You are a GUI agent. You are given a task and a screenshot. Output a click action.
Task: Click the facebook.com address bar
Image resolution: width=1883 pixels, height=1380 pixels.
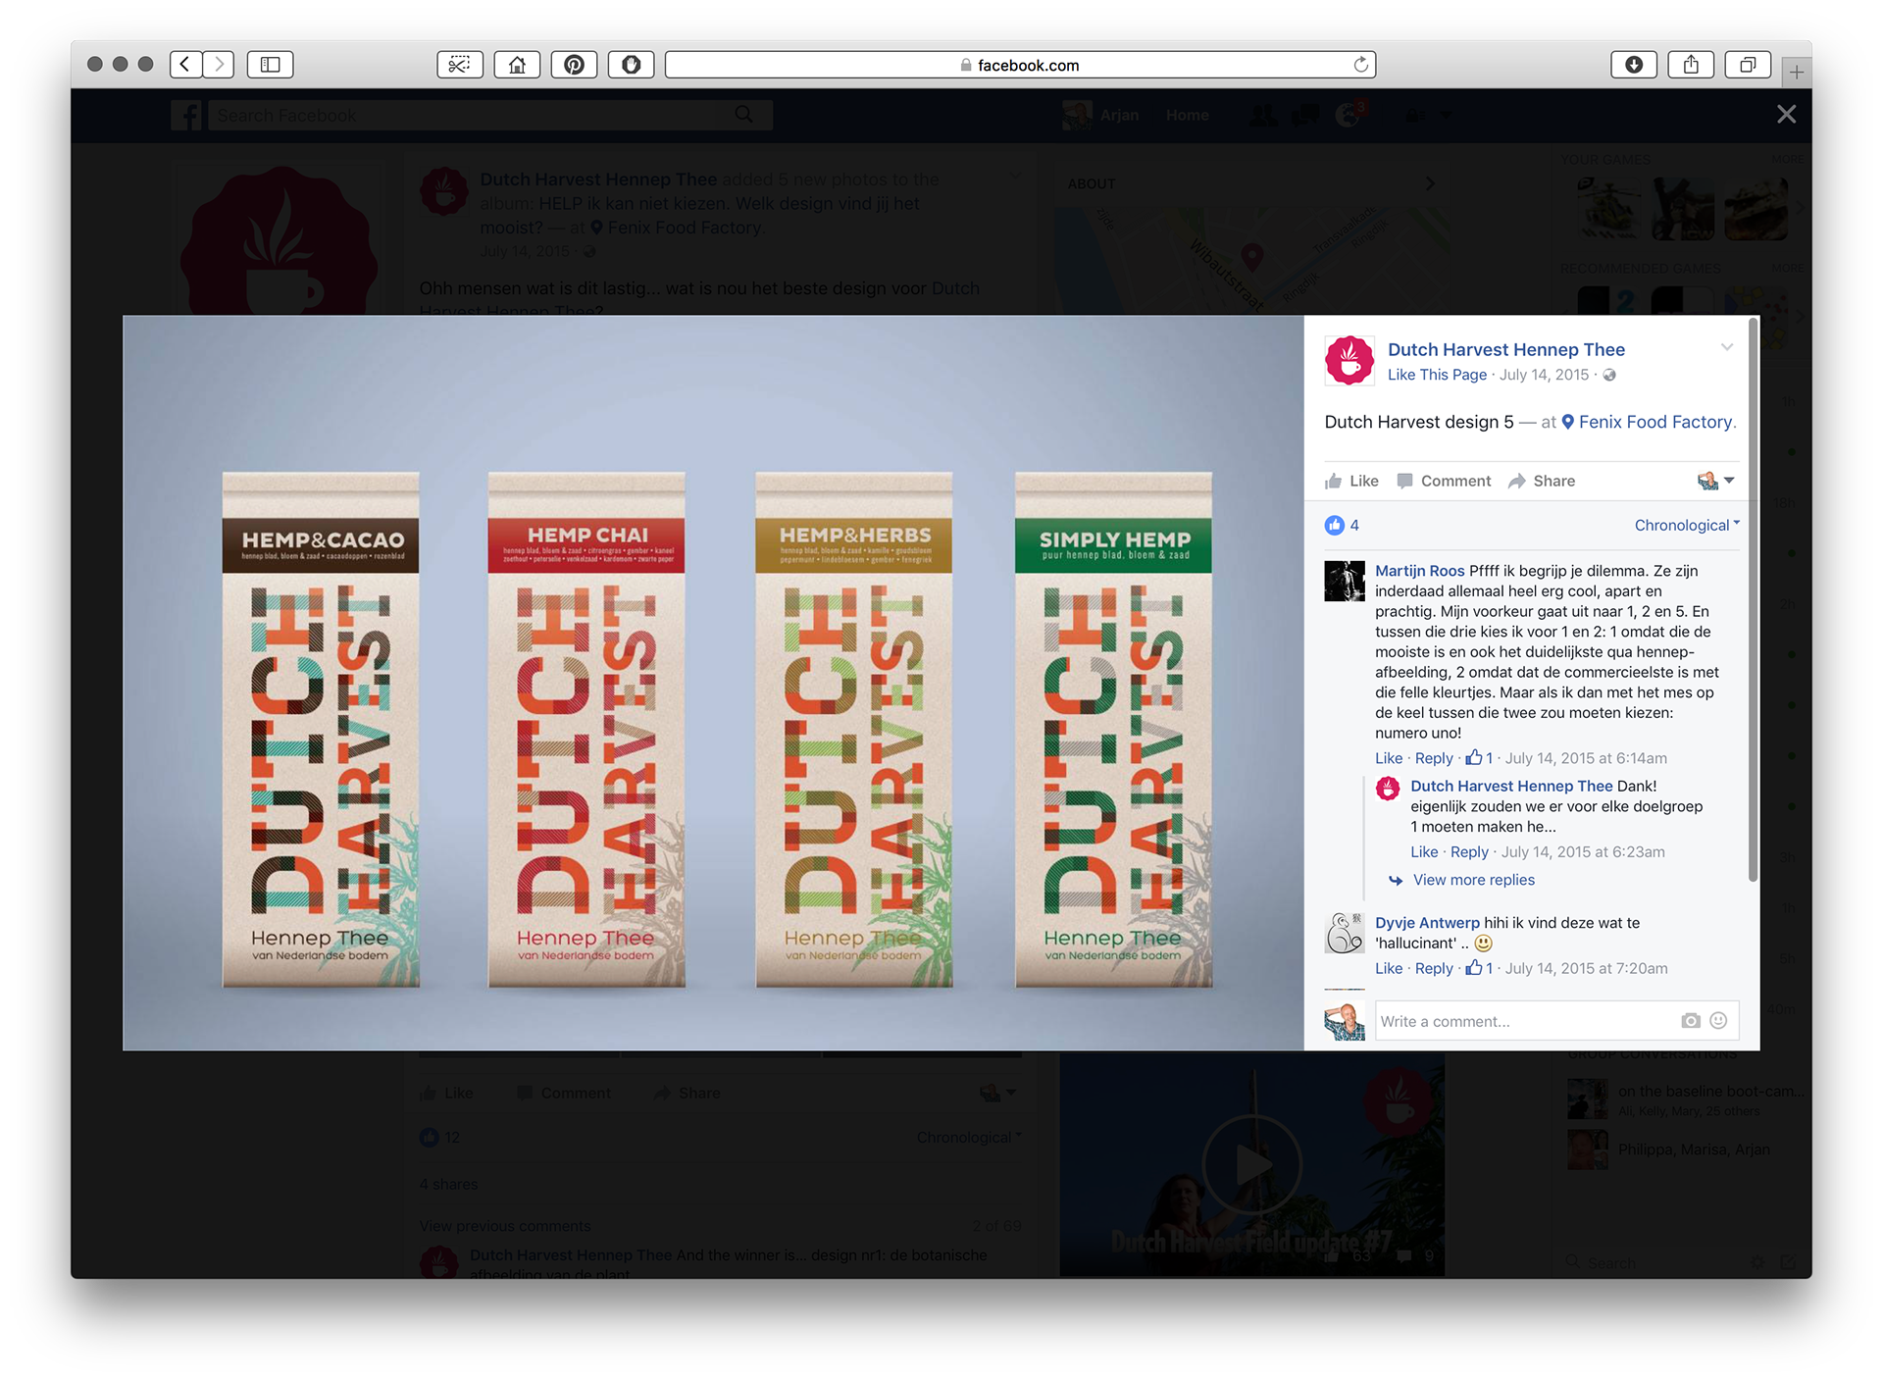(x=1020, y=65)
